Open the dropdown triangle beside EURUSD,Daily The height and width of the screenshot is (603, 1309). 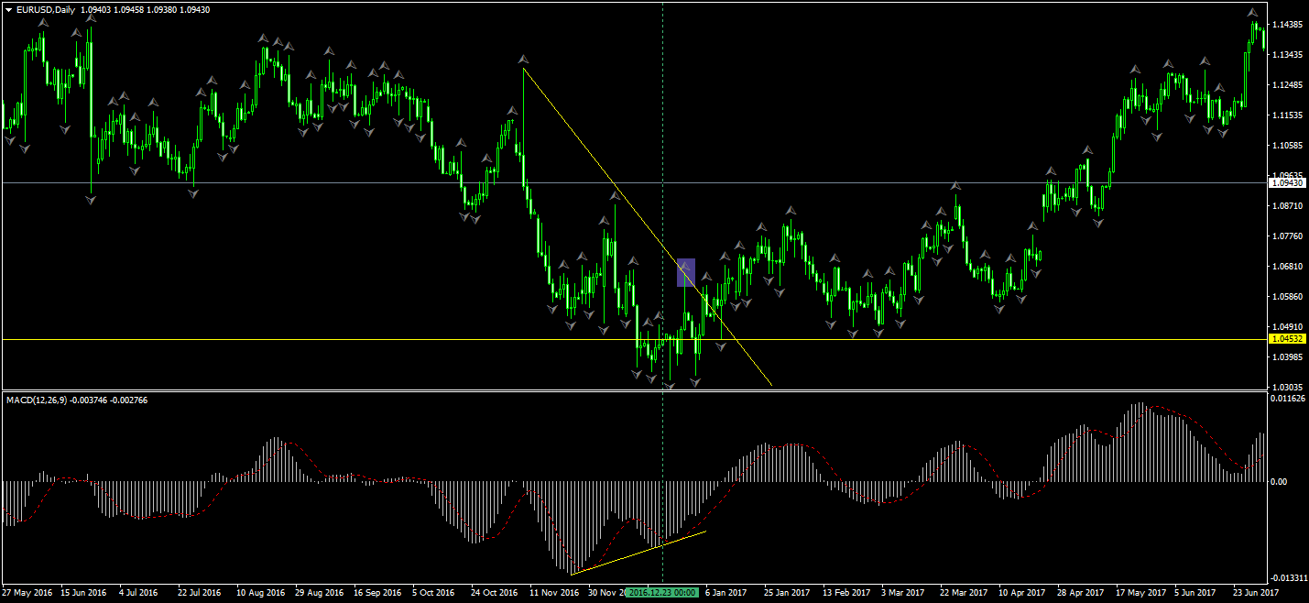coord(8,9)
